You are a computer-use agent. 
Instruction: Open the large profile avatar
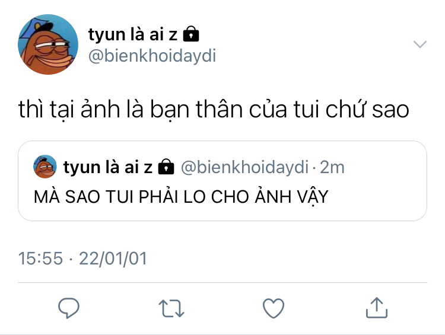(x=48, y=44)
